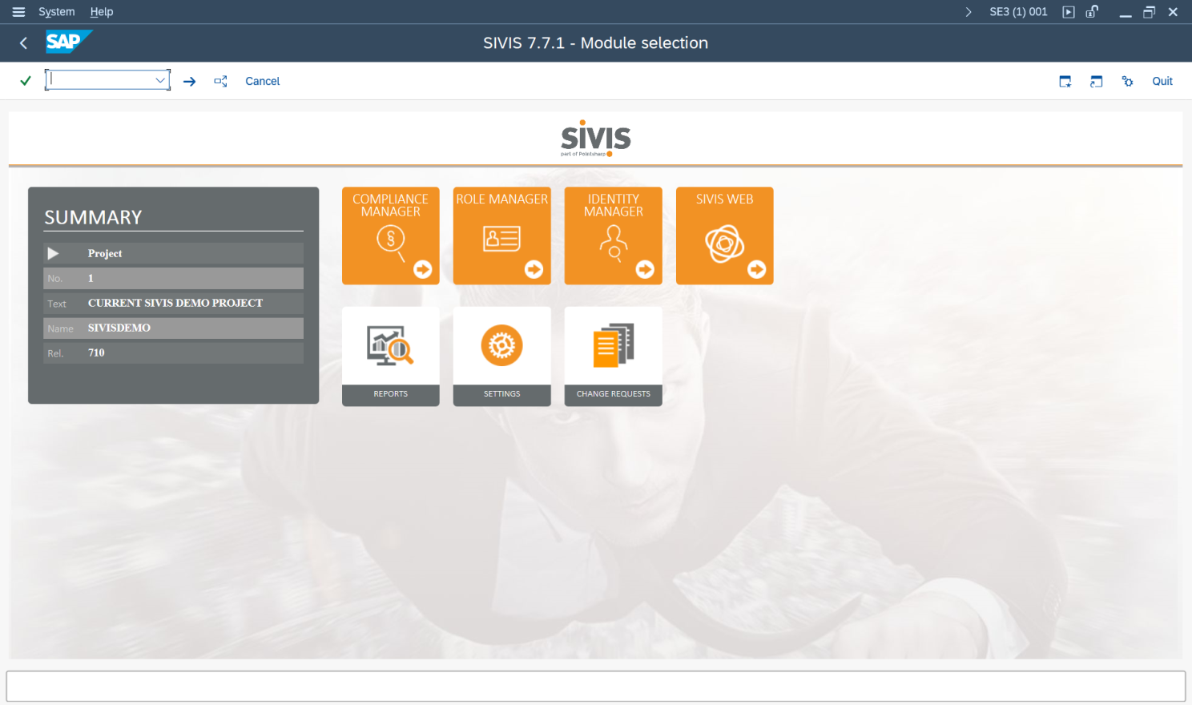Viewport: 1192px width, 705px height.
Task: Open the hamburger main menu
Action: [x=18, y=12]
